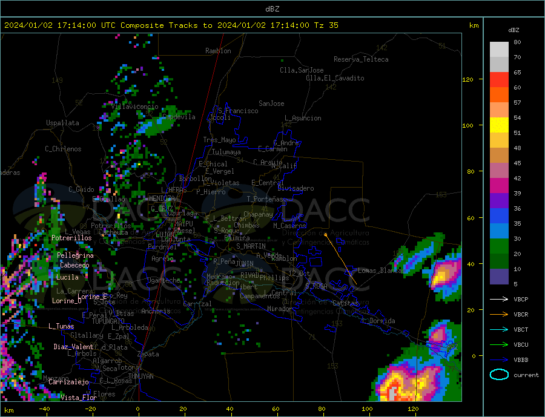Click the TUPUNGATO label
This screenshot has height=417, width=545.
108,321
